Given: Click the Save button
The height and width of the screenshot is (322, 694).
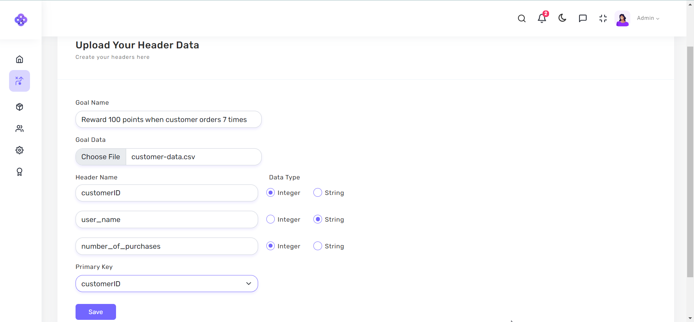Looking at the screenshot, I should 96,312.
